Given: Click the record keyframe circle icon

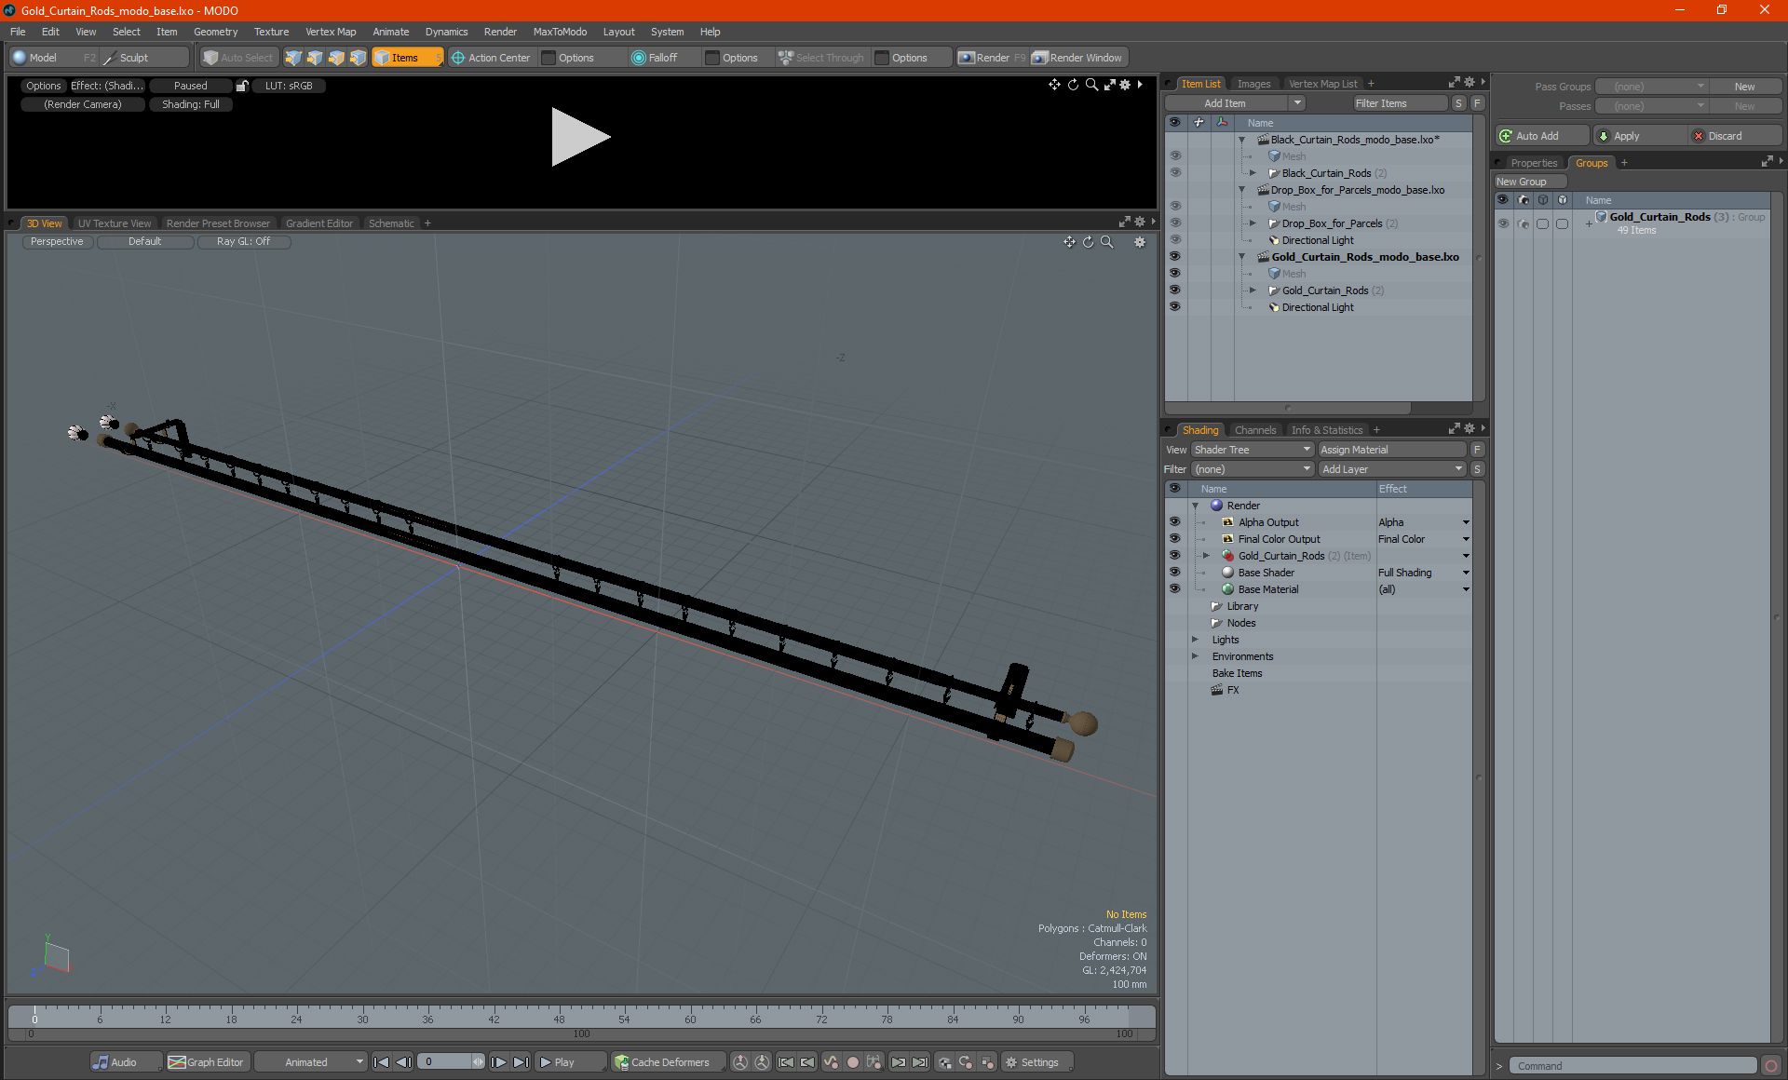Looking at the screenshot, I should pyautogui.click(x=852, y=1062).
